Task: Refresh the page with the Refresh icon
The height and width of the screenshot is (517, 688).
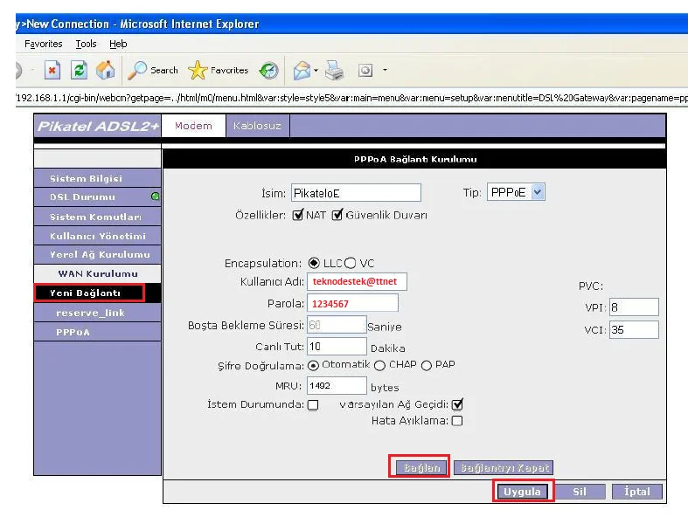Action: tap(79, 70)
